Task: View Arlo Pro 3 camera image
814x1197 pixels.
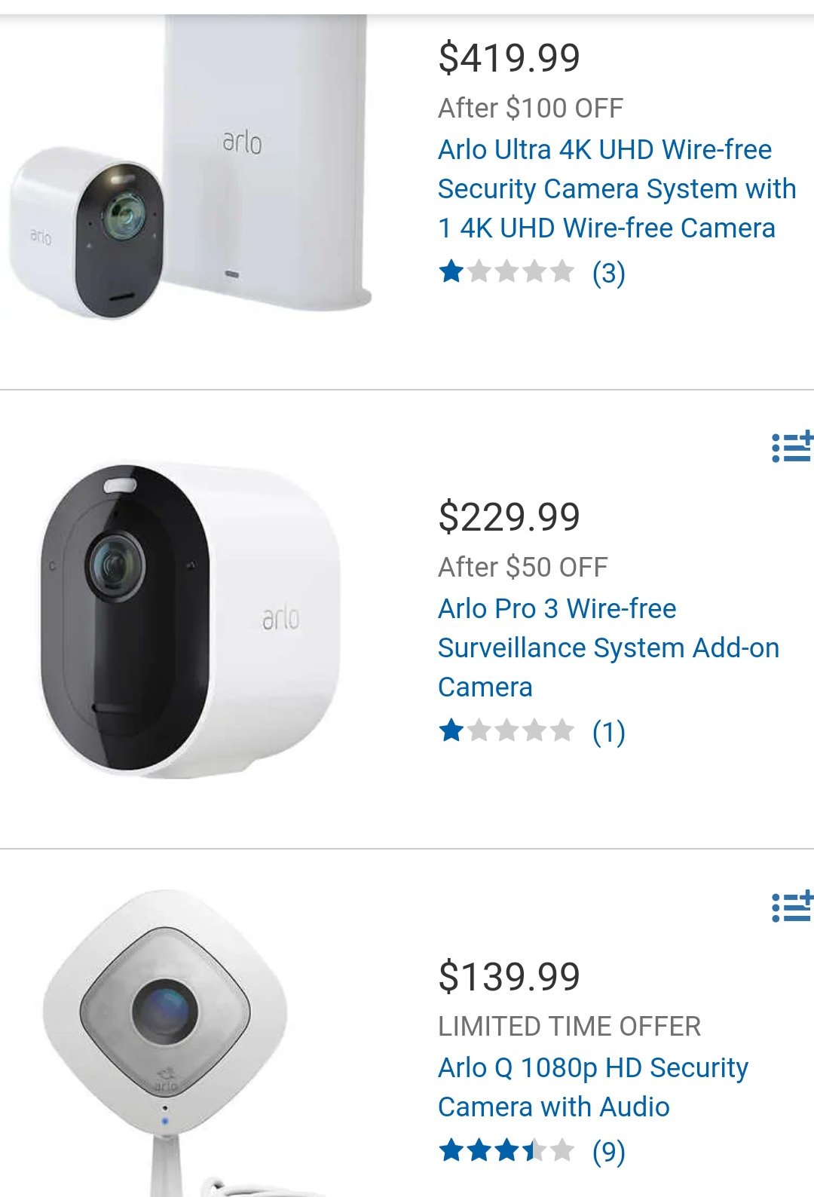Action: 190,620
